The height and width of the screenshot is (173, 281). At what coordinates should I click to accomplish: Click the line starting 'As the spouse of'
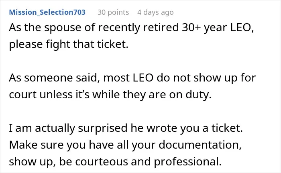(131, 28)
